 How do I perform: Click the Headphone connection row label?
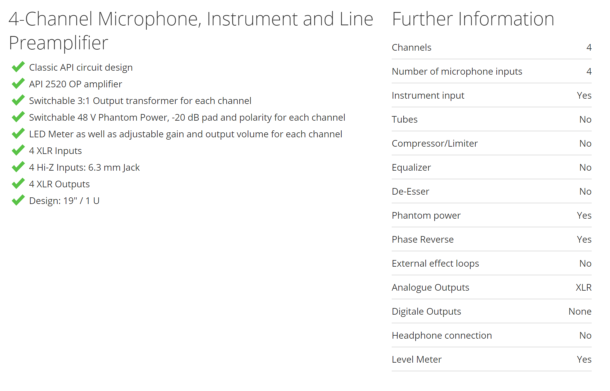(442, 335)
